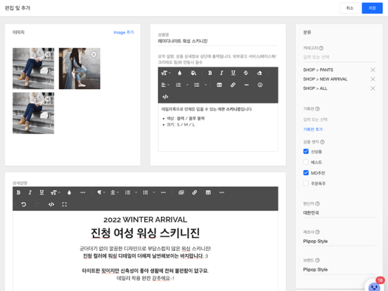Open the 기획전 select field

339,119
